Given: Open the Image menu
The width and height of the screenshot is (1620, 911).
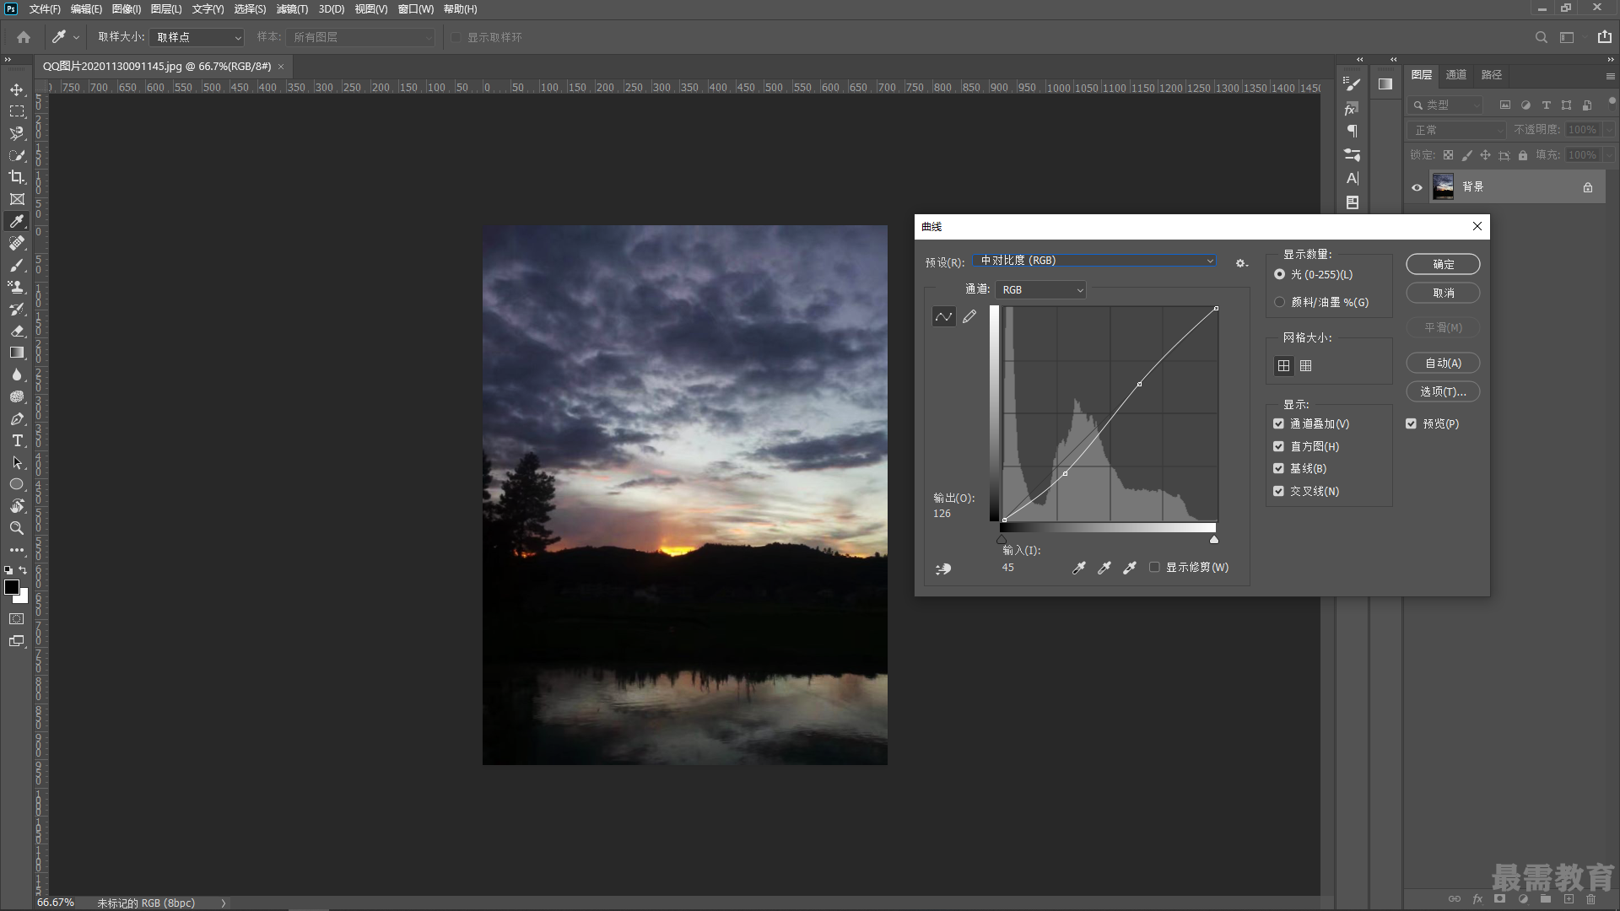Looking at the screenshot, I should point(127,9).
